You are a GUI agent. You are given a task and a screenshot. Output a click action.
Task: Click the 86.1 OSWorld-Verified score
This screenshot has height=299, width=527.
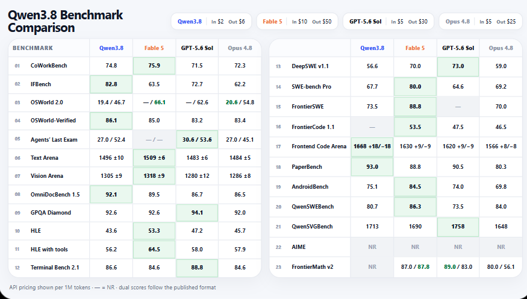coord(111,121)
